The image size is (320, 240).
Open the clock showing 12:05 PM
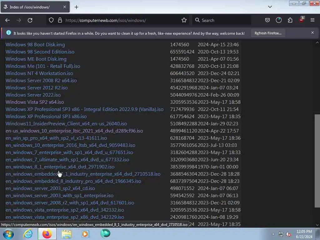point(304,234)
